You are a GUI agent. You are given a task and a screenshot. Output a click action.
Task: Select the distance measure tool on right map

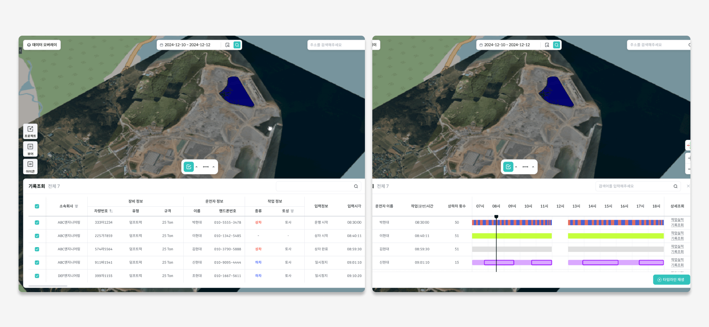[x=525, y=167]
